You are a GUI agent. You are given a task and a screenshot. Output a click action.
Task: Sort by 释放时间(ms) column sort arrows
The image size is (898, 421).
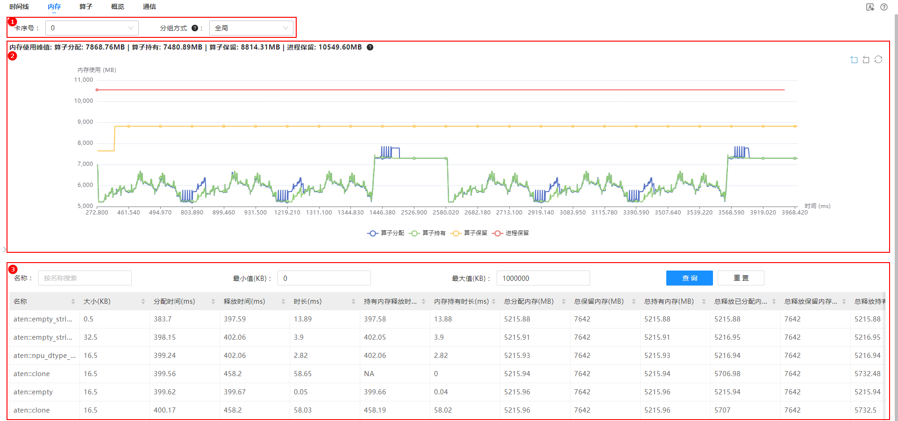283,301
